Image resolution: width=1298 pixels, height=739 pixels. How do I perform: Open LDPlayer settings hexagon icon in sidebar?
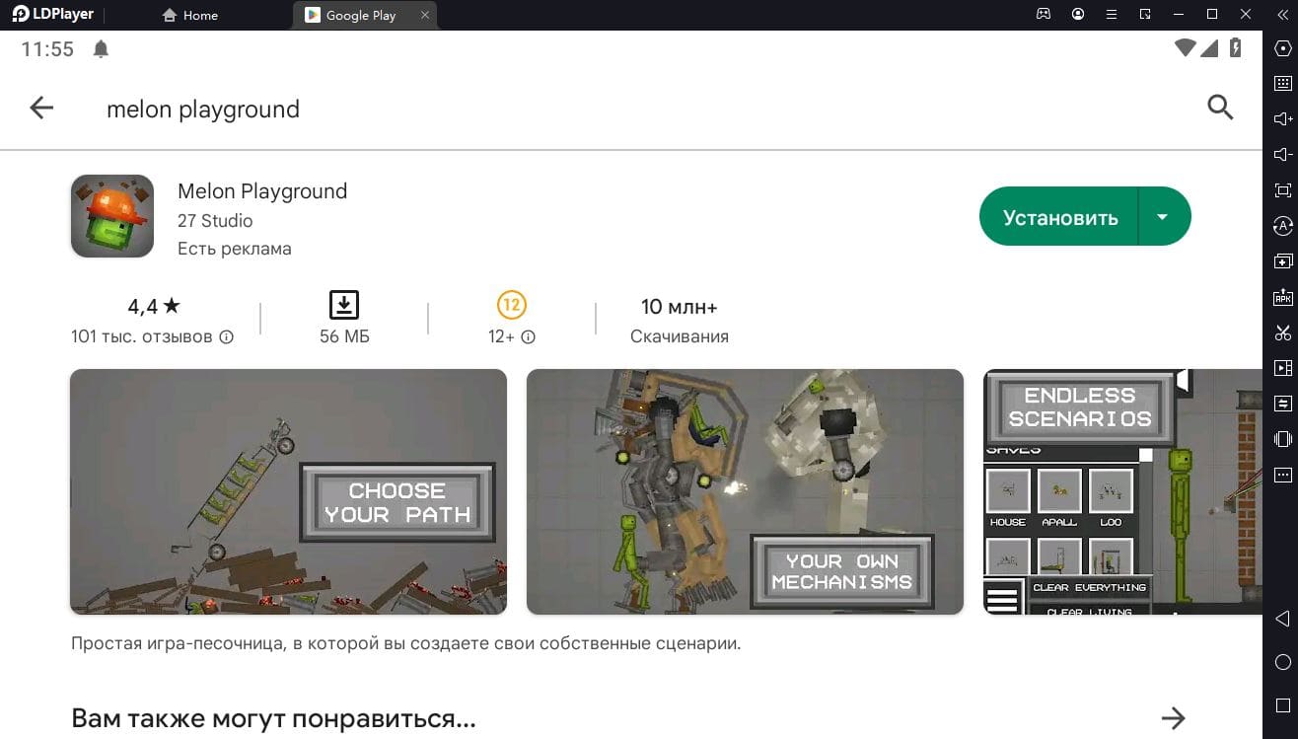pyautogui.click(x=1282, y=48)
